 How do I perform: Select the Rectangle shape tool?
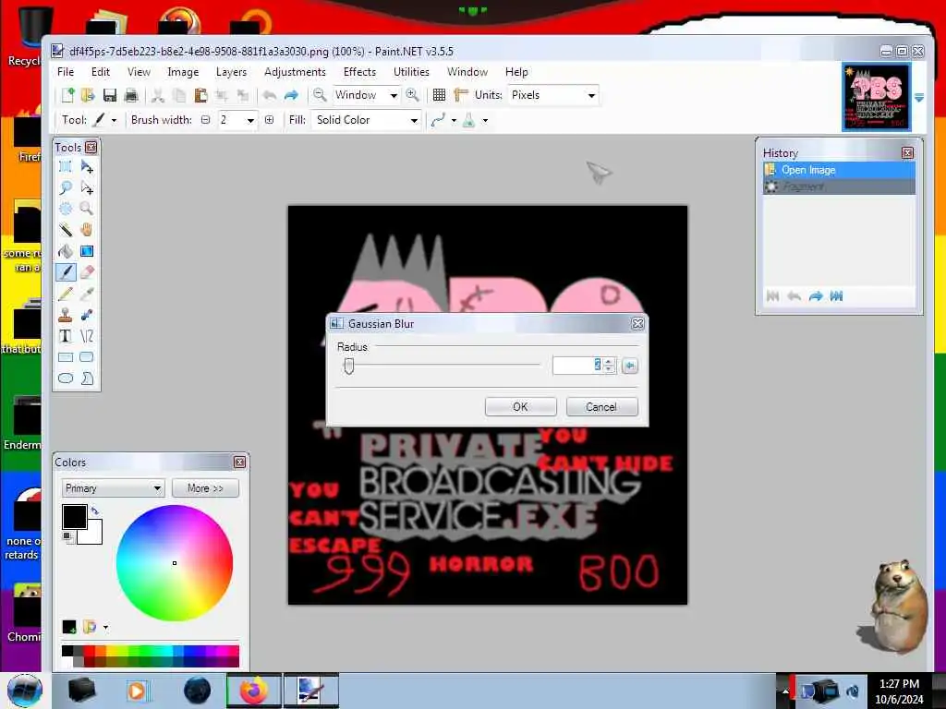pyautogui.click(x=66, y=357)
